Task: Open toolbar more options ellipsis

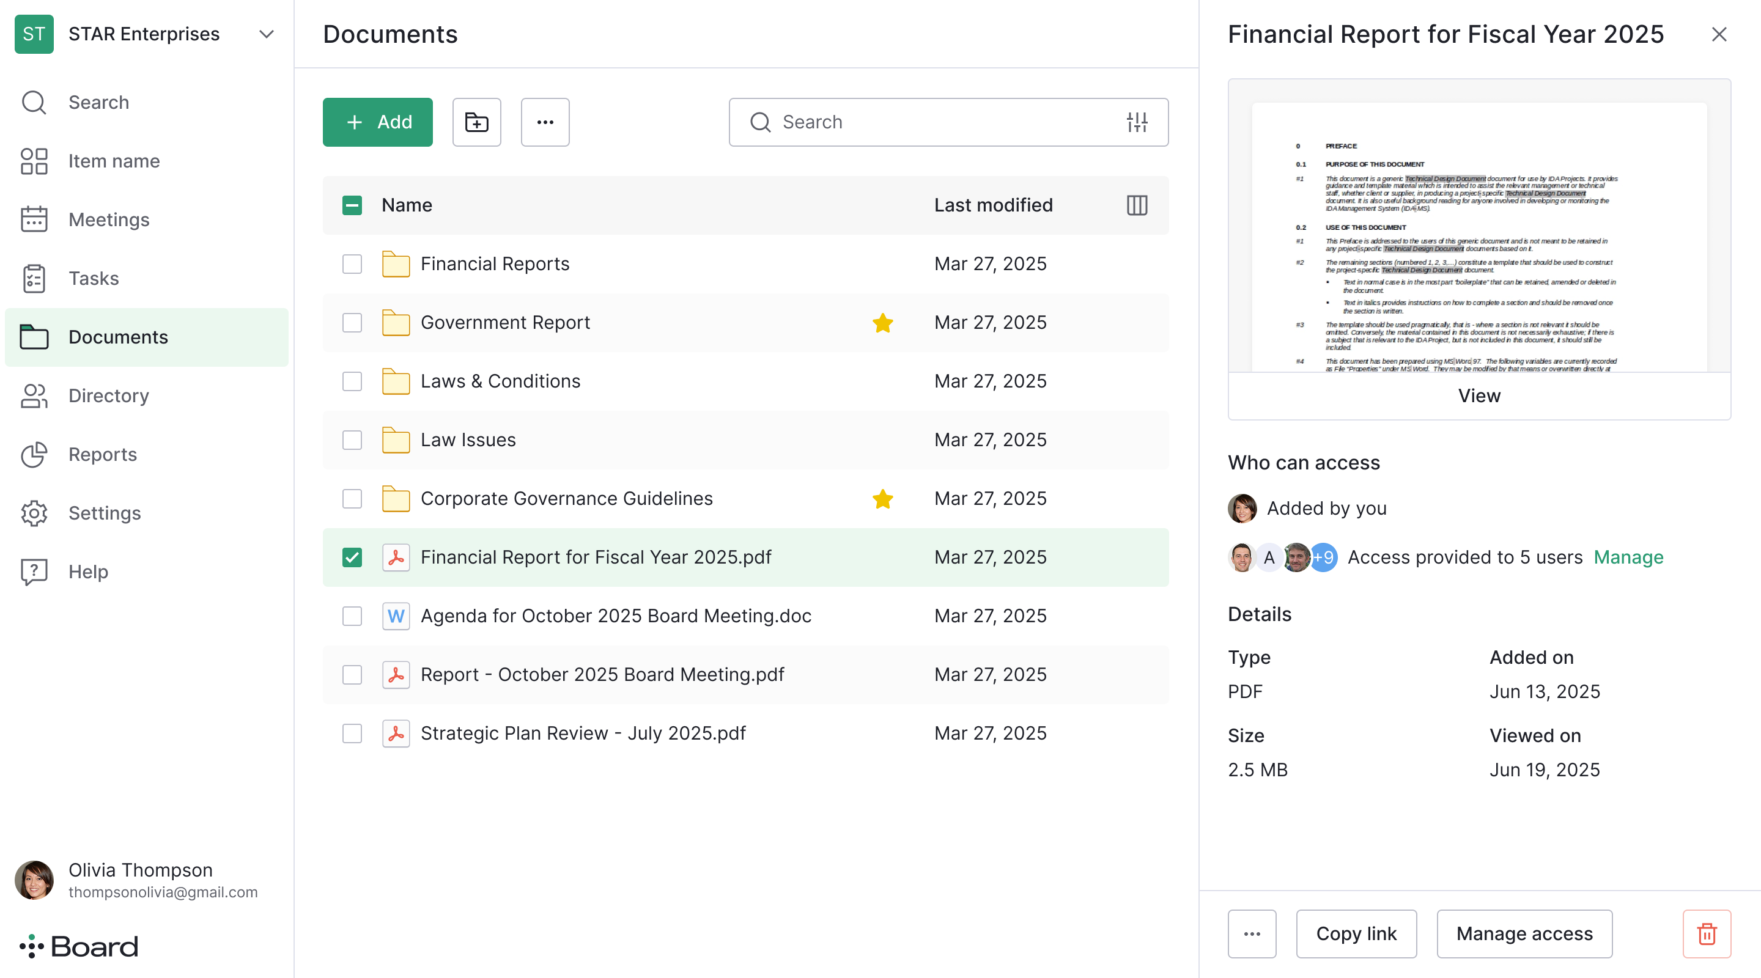Action: point(545,122)
